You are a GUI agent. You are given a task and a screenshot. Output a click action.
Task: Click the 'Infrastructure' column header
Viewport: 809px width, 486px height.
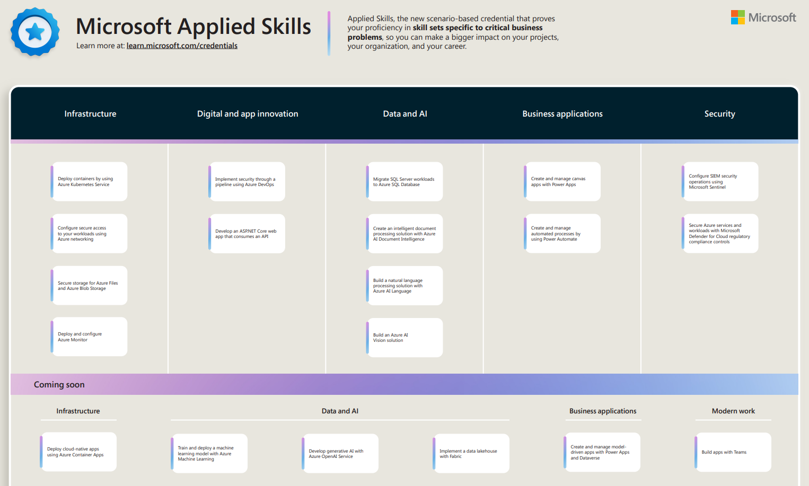tap(90, 113)
